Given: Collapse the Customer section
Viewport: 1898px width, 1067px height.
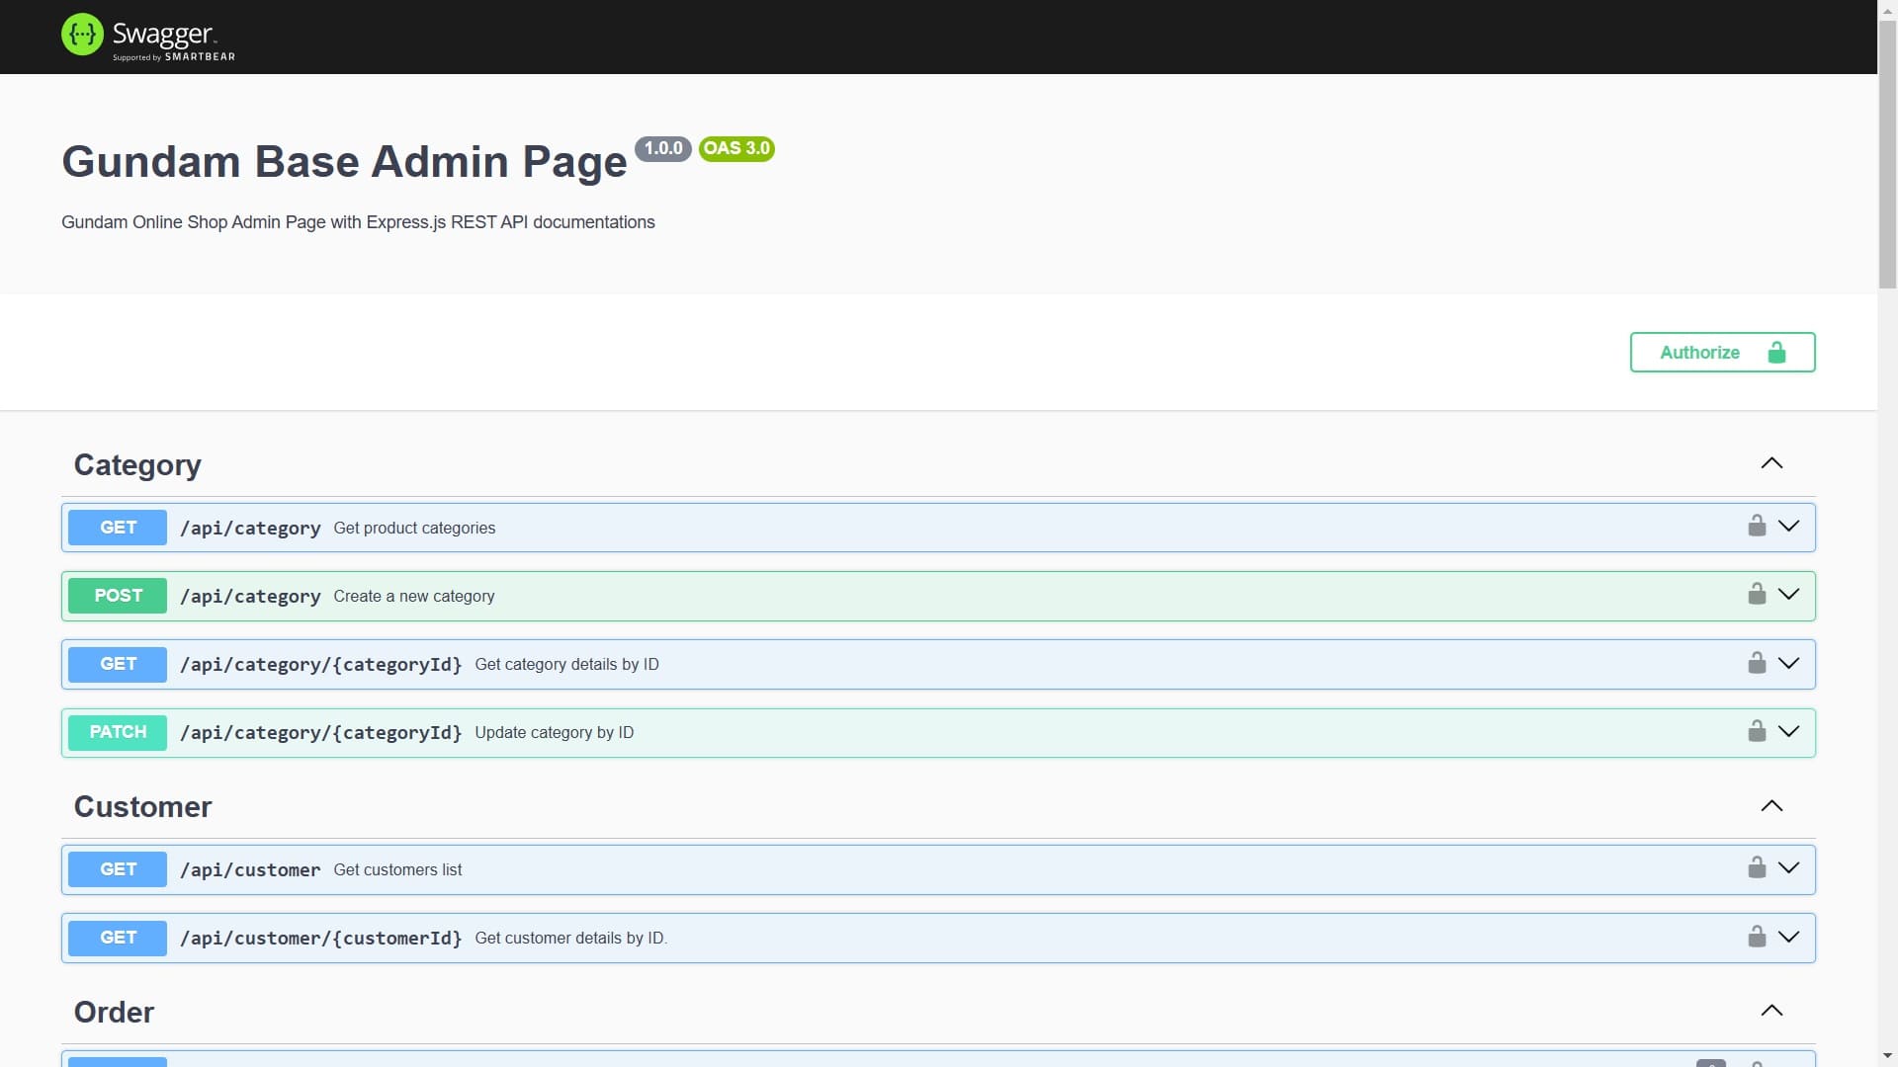Looking at the screenshot, I should [1771, 806].
